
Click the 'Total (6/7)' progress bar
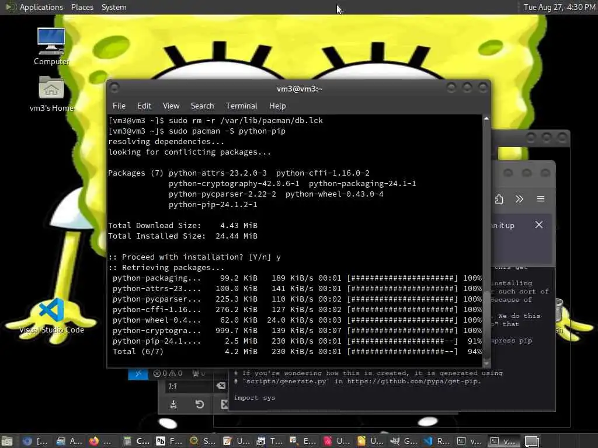[x=402, y=352]
